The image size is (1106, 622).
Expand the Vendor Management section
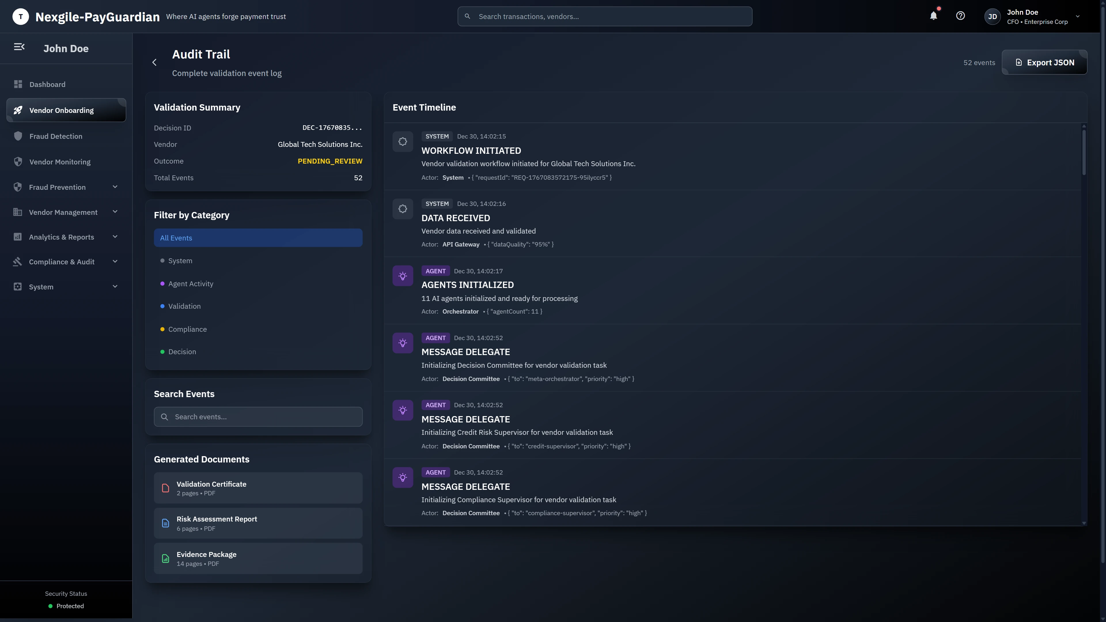click(115, 212)
